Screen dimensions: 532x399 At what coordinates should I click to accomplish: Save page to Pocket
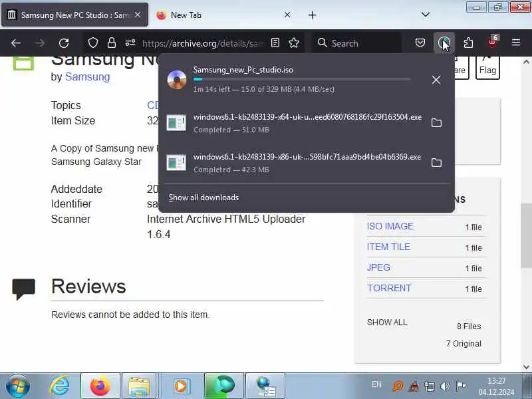(420, 43)
